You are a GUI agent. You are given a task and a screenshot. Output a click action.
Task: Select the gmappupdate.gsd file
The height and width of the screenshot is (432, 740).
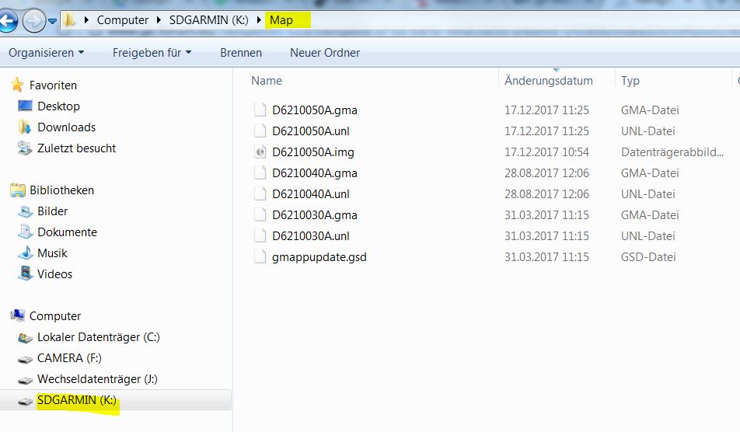[x=319, y=257]
